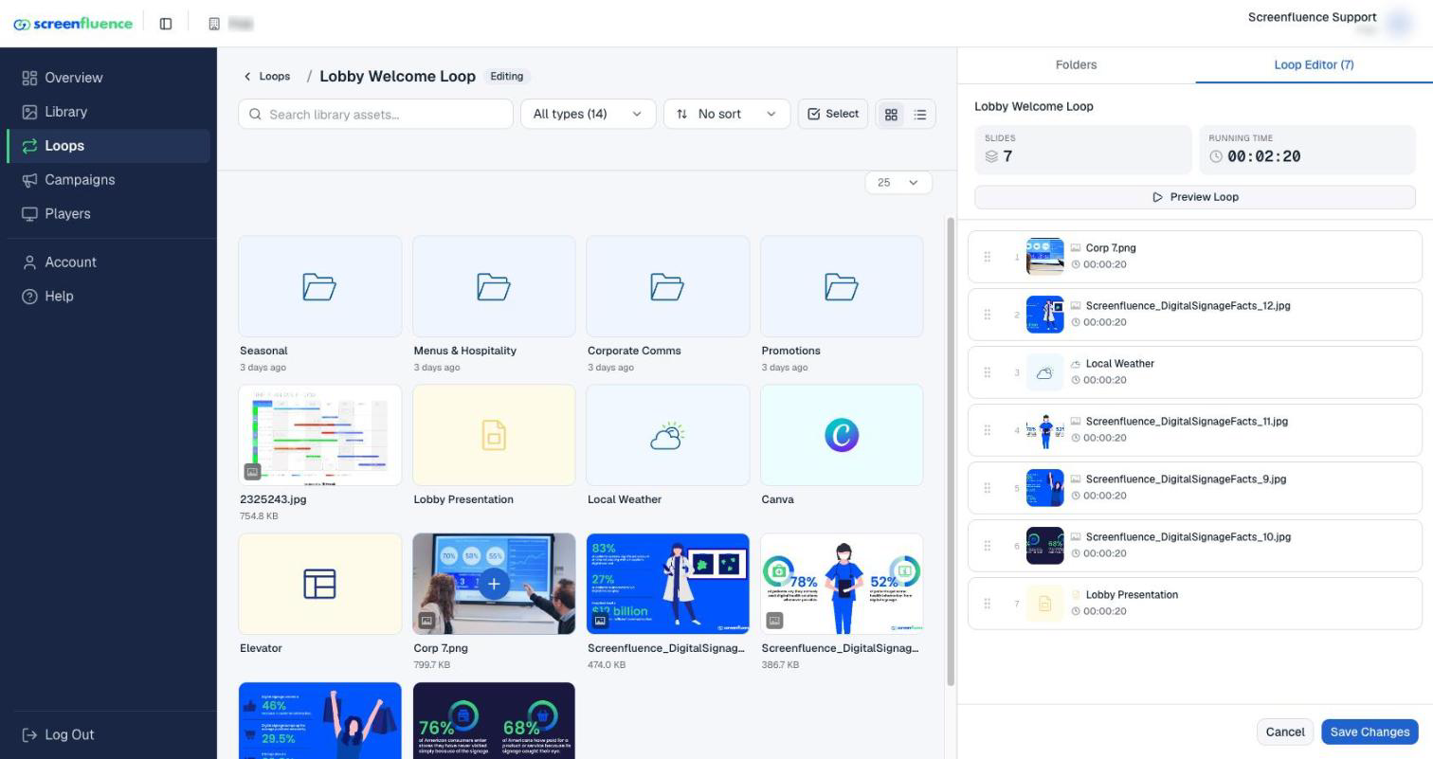The height and width of the screenshot is (759, 1433).
Task: Open the 25 per page dropdown
Action: point(898,183)
